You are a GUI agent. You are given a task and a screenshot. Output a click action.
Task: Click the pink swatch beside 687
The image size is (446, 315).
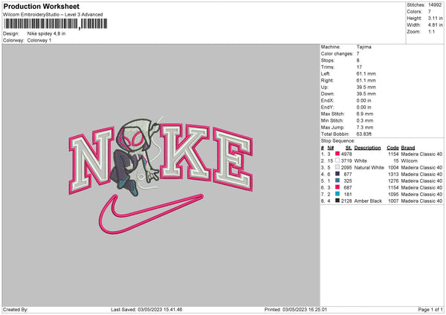pos(337,187)
